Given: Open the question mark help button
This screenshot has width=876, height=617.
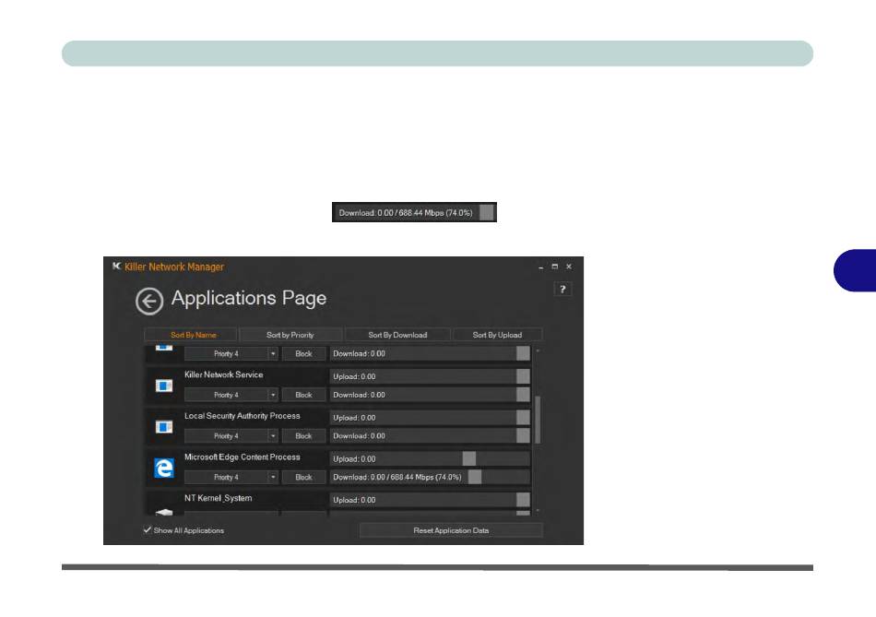Looking at the screenshot, I should click(x=562, y=289).
